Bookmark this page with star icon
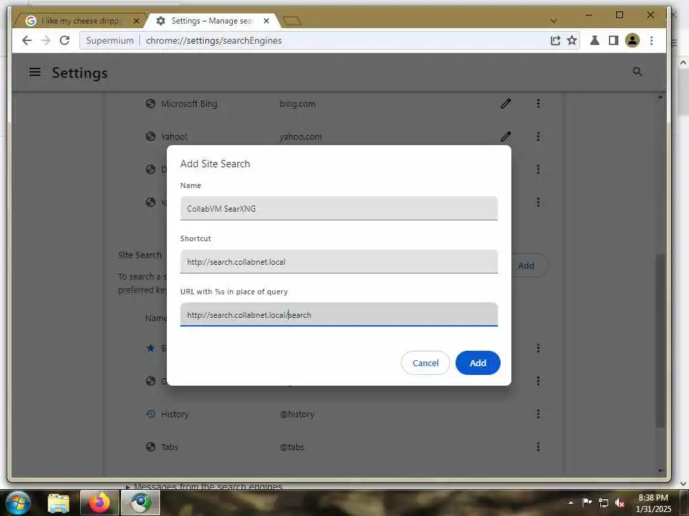The width and height of the screenshot is (689, 516). click(572, 40)
